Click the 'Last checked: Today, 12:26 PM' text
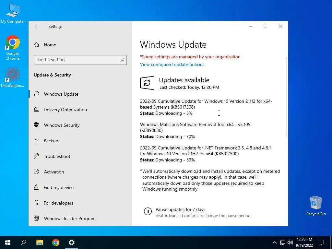The width and height of the screenshot is (332, 249). click(x=189, y=87)
